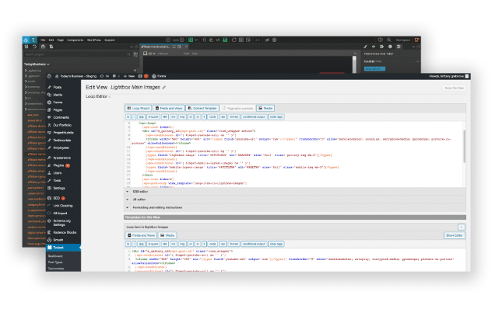Viewport: 495px width, 309px height.
Task: Click the Save the View button
Action: (x=455, y=88)
